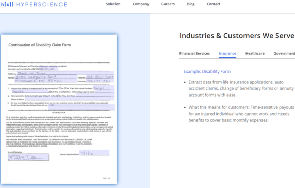Select the Insurance tab
This screenshot has height=188, width=295.
click(227, 54)
